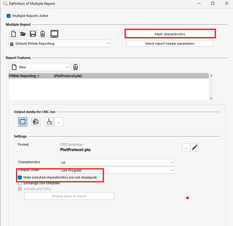233x226 pixels.
Task: Click the Mark characteristics button
Action: pyautogui.click(x=170, y=34)
